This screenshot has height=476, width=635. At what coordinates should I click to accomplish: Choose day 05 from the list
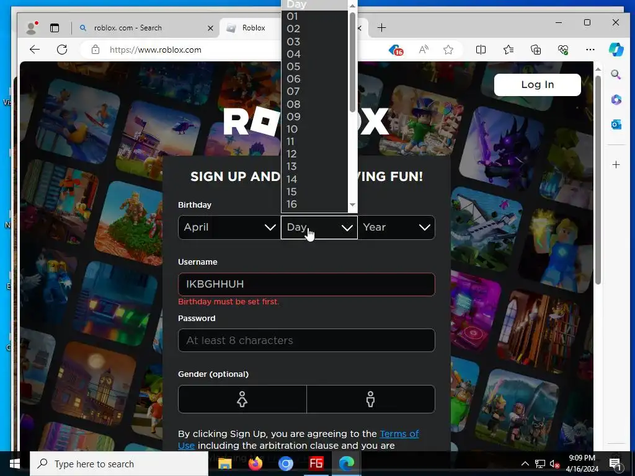[314, 66]
